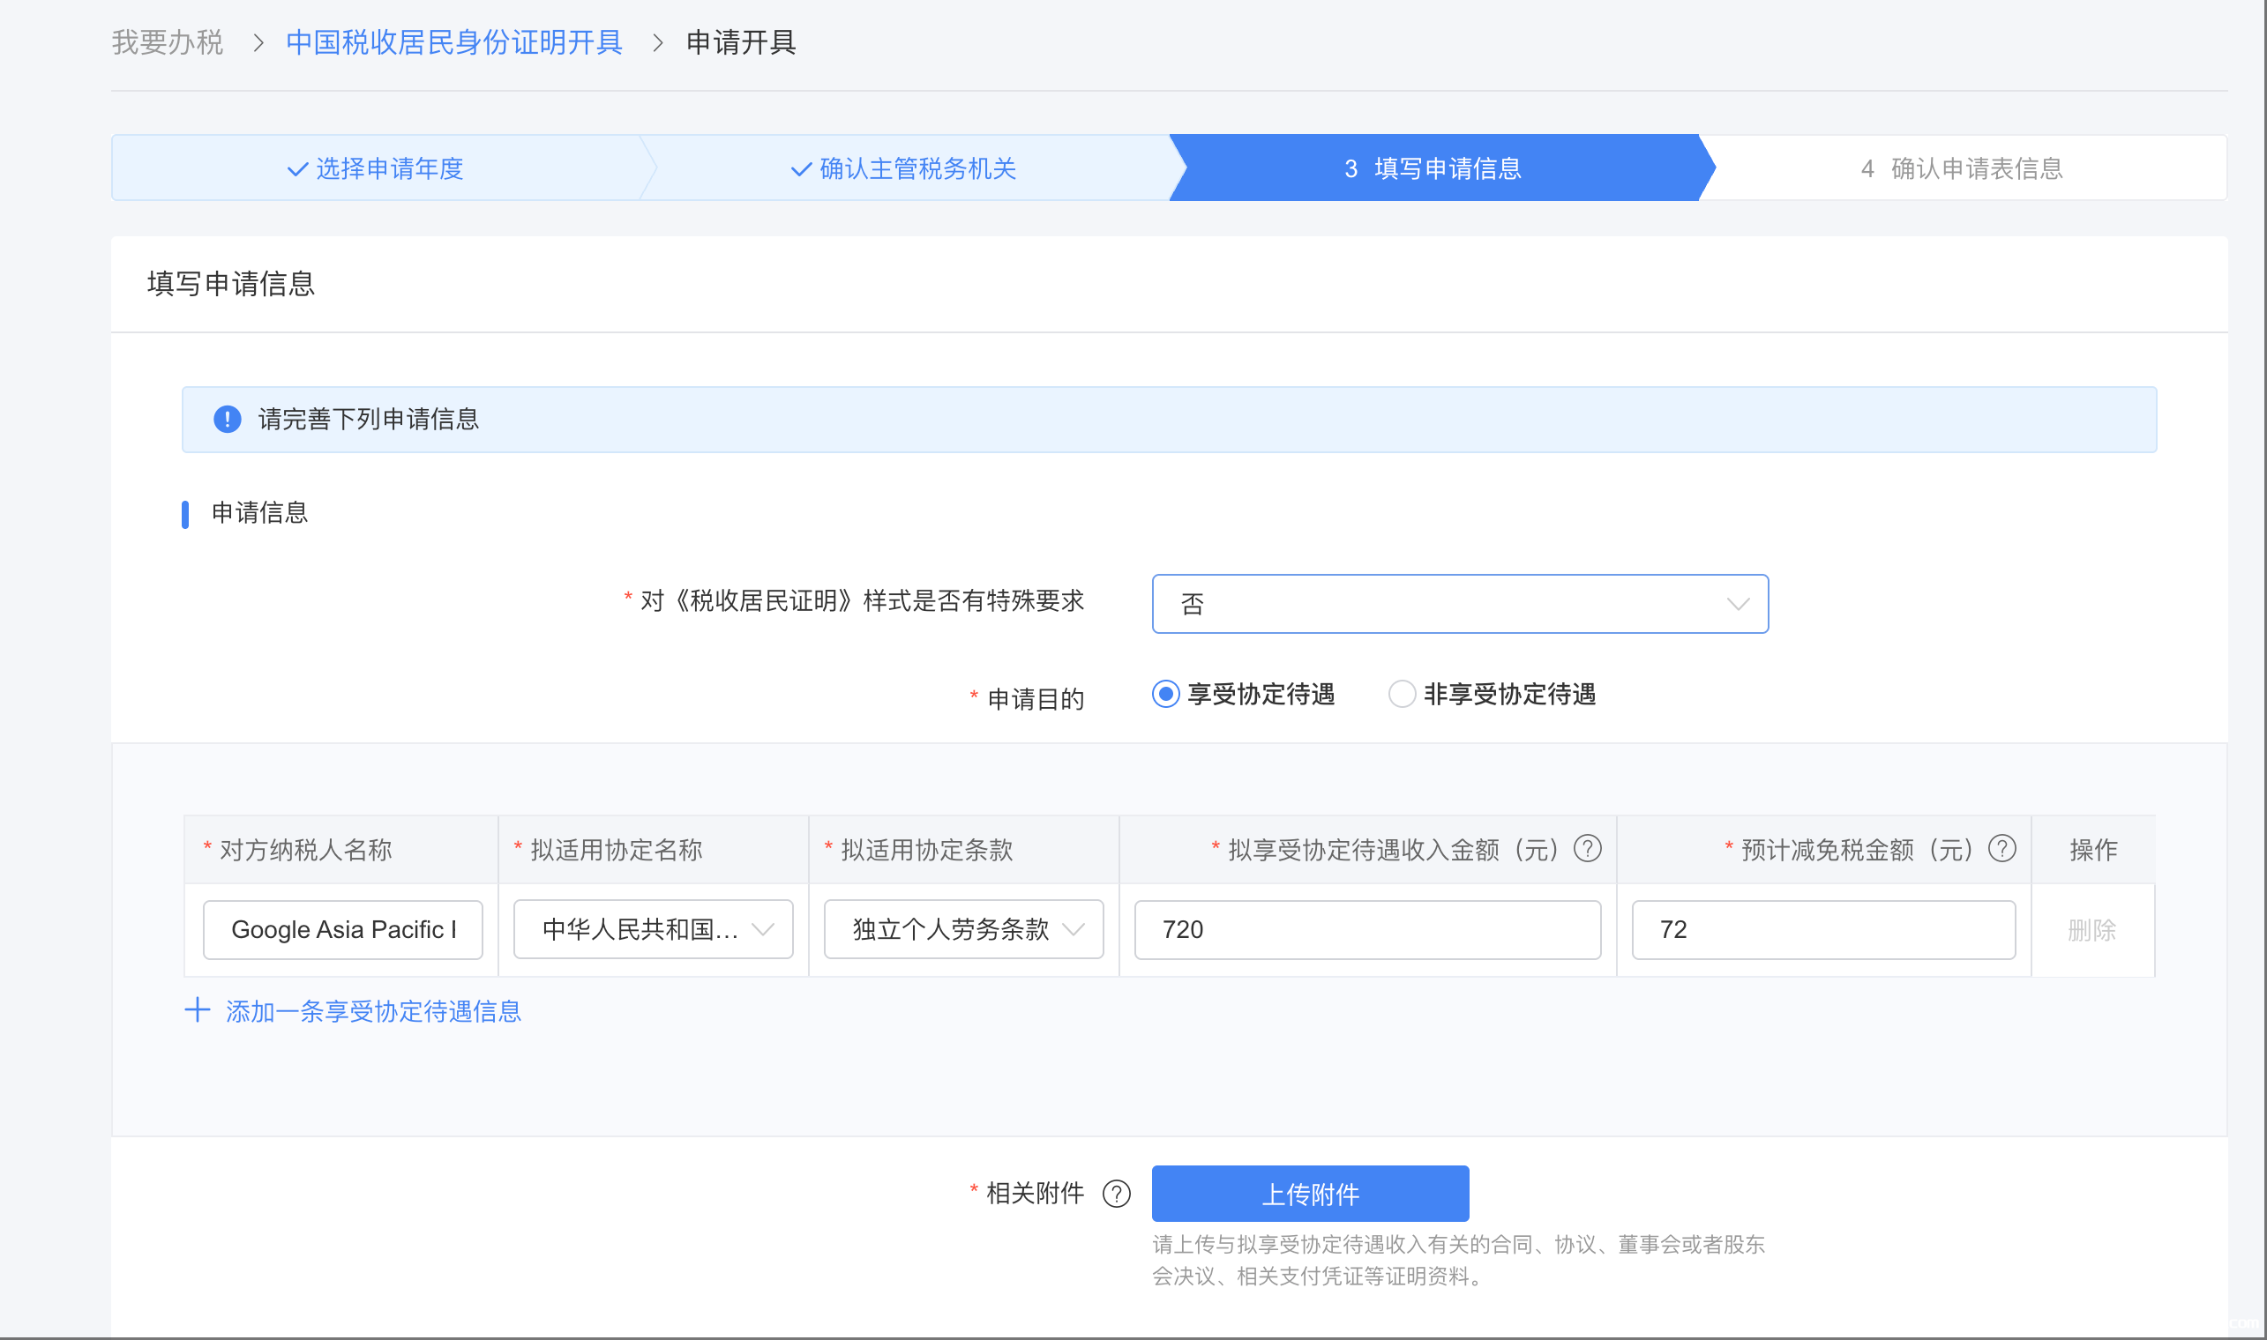Click the 上传附件 button
The height and width of the screenshot is (1340, 2267).
pos(1310,1194)
